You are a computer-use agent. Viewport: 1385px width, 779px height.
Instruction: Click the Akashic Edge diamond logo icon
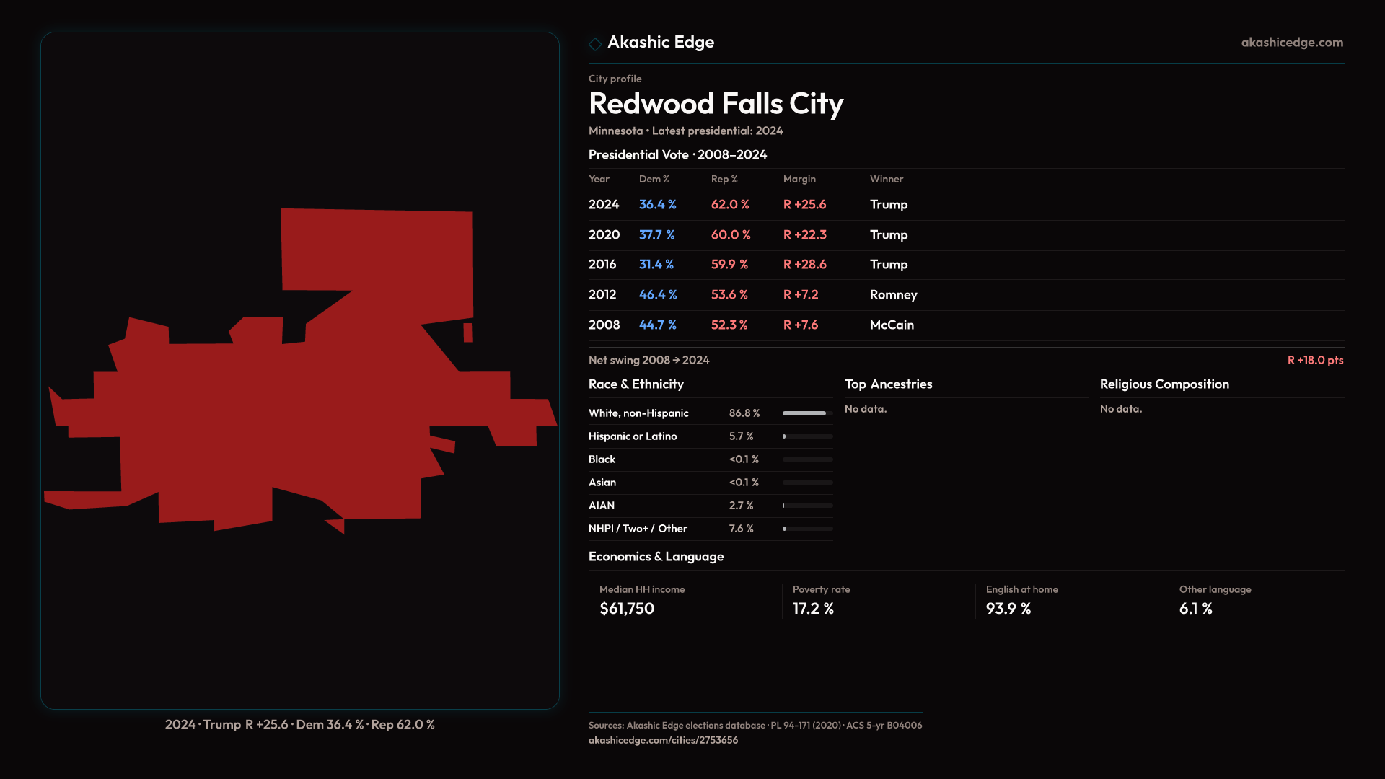(595, 44)
